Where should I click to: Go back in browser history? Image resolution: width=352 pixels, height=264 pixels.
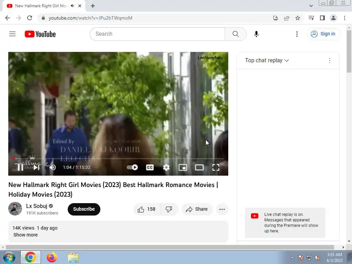8,18
